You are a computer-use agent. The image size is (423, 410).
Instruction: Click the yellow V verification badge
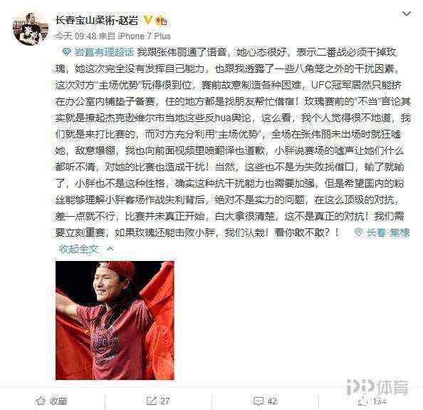coord(147,20)
